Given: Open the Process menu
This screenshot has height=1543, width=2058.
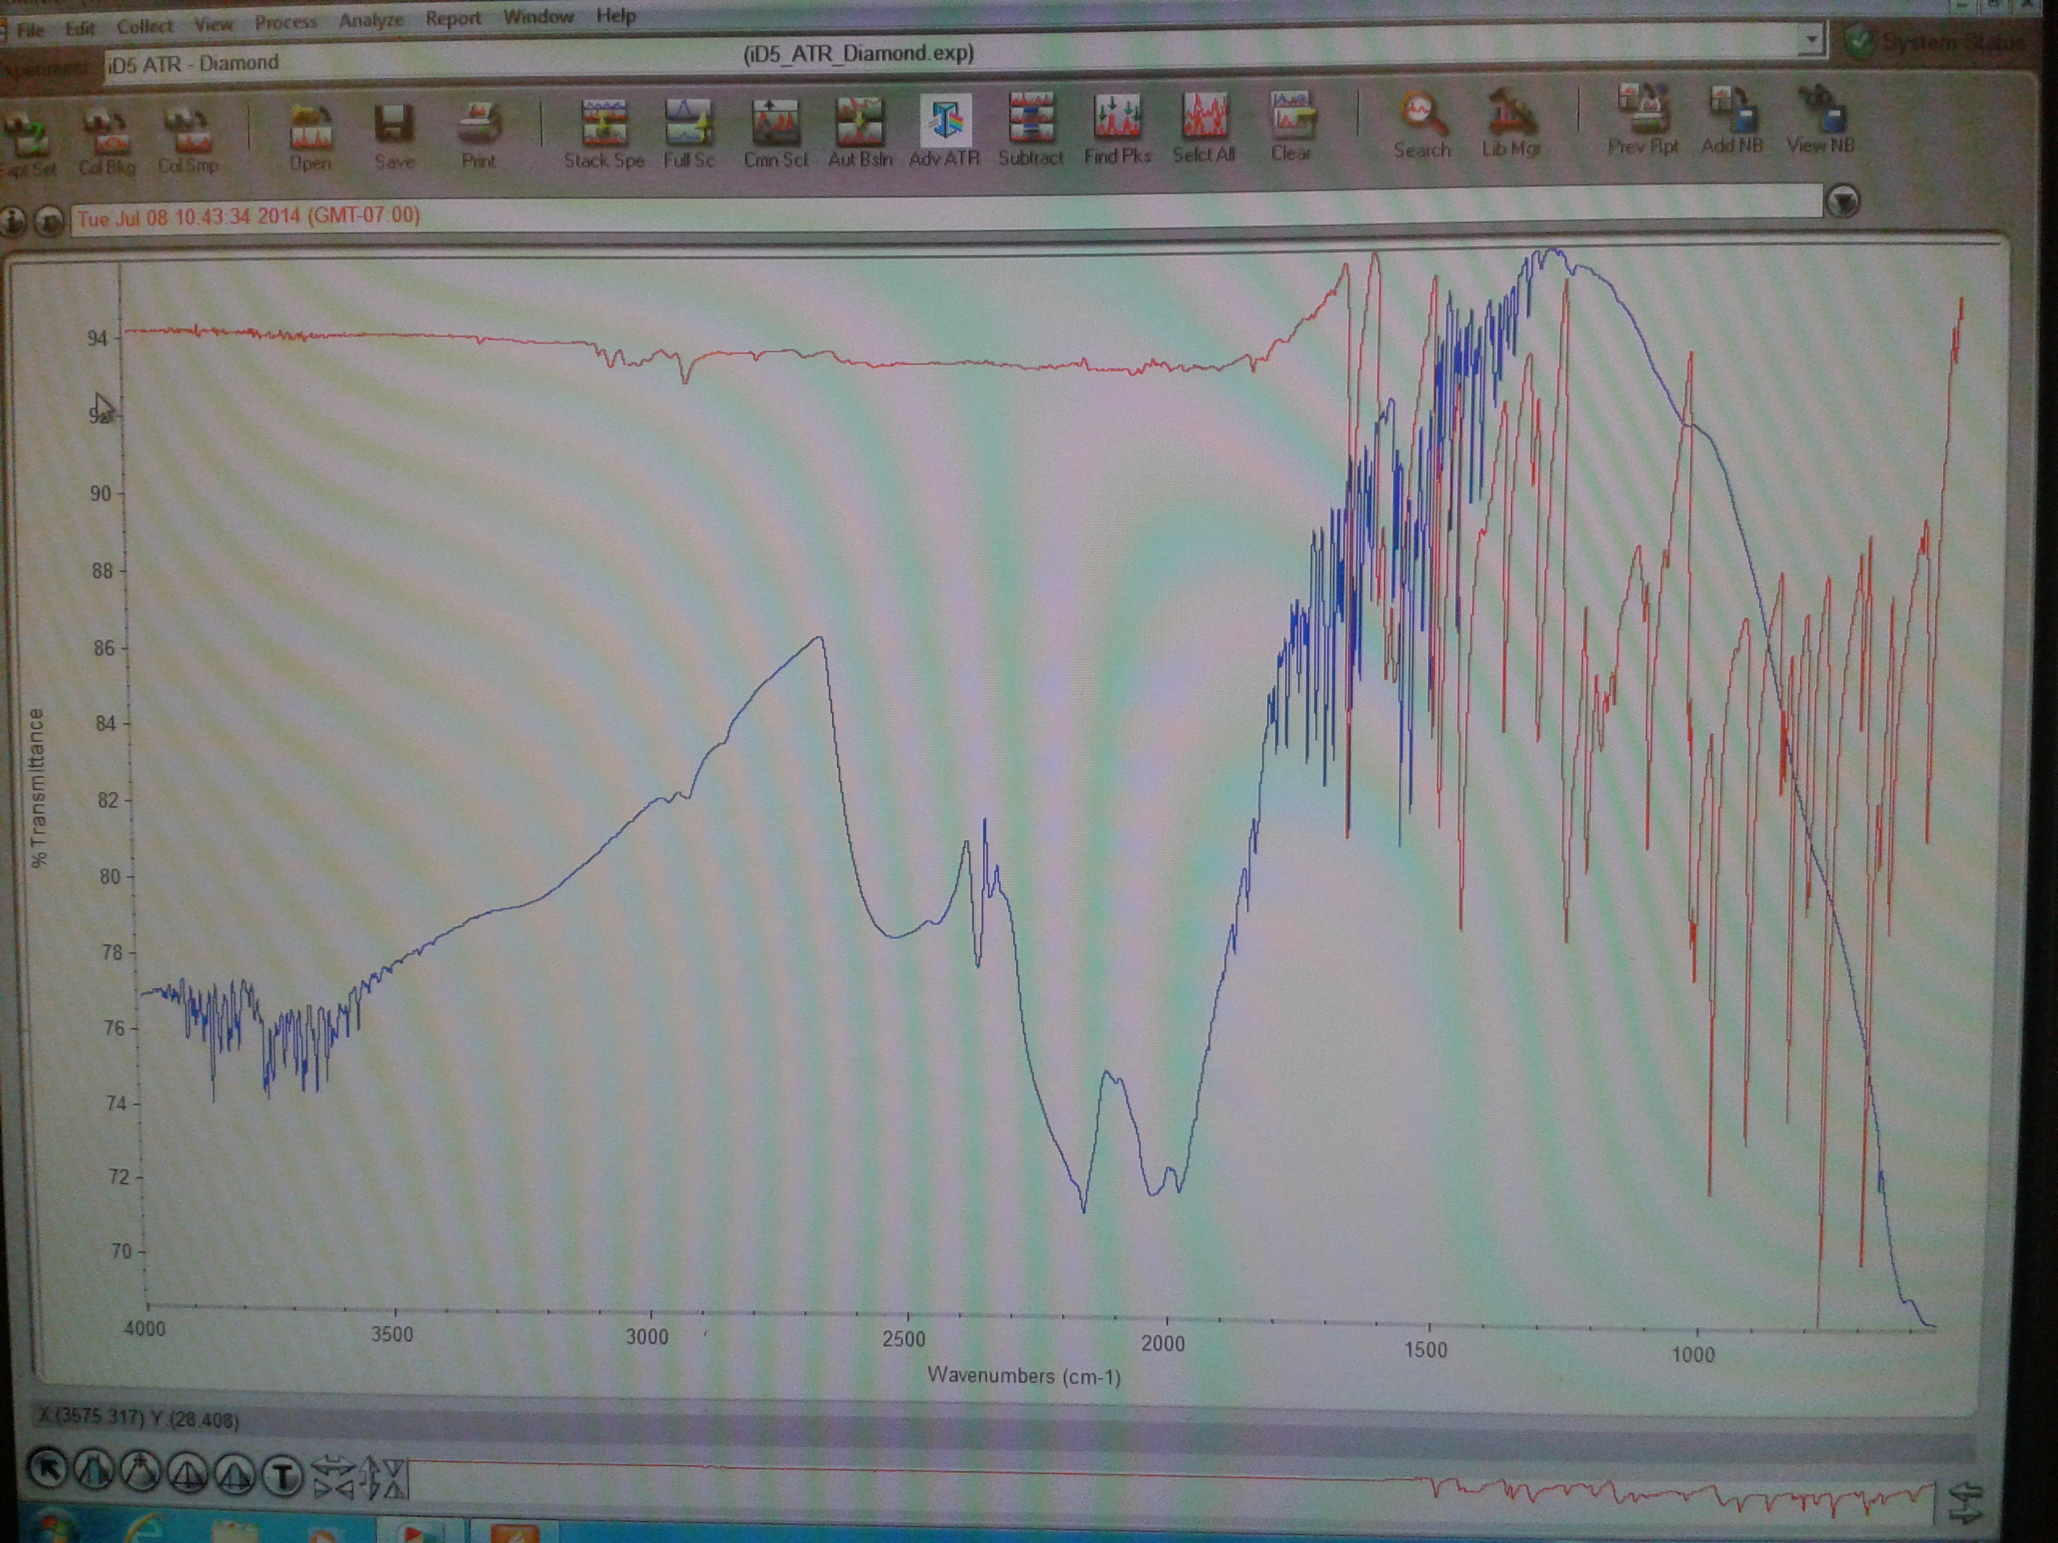Looking at the screenshot, I should 285,23.
